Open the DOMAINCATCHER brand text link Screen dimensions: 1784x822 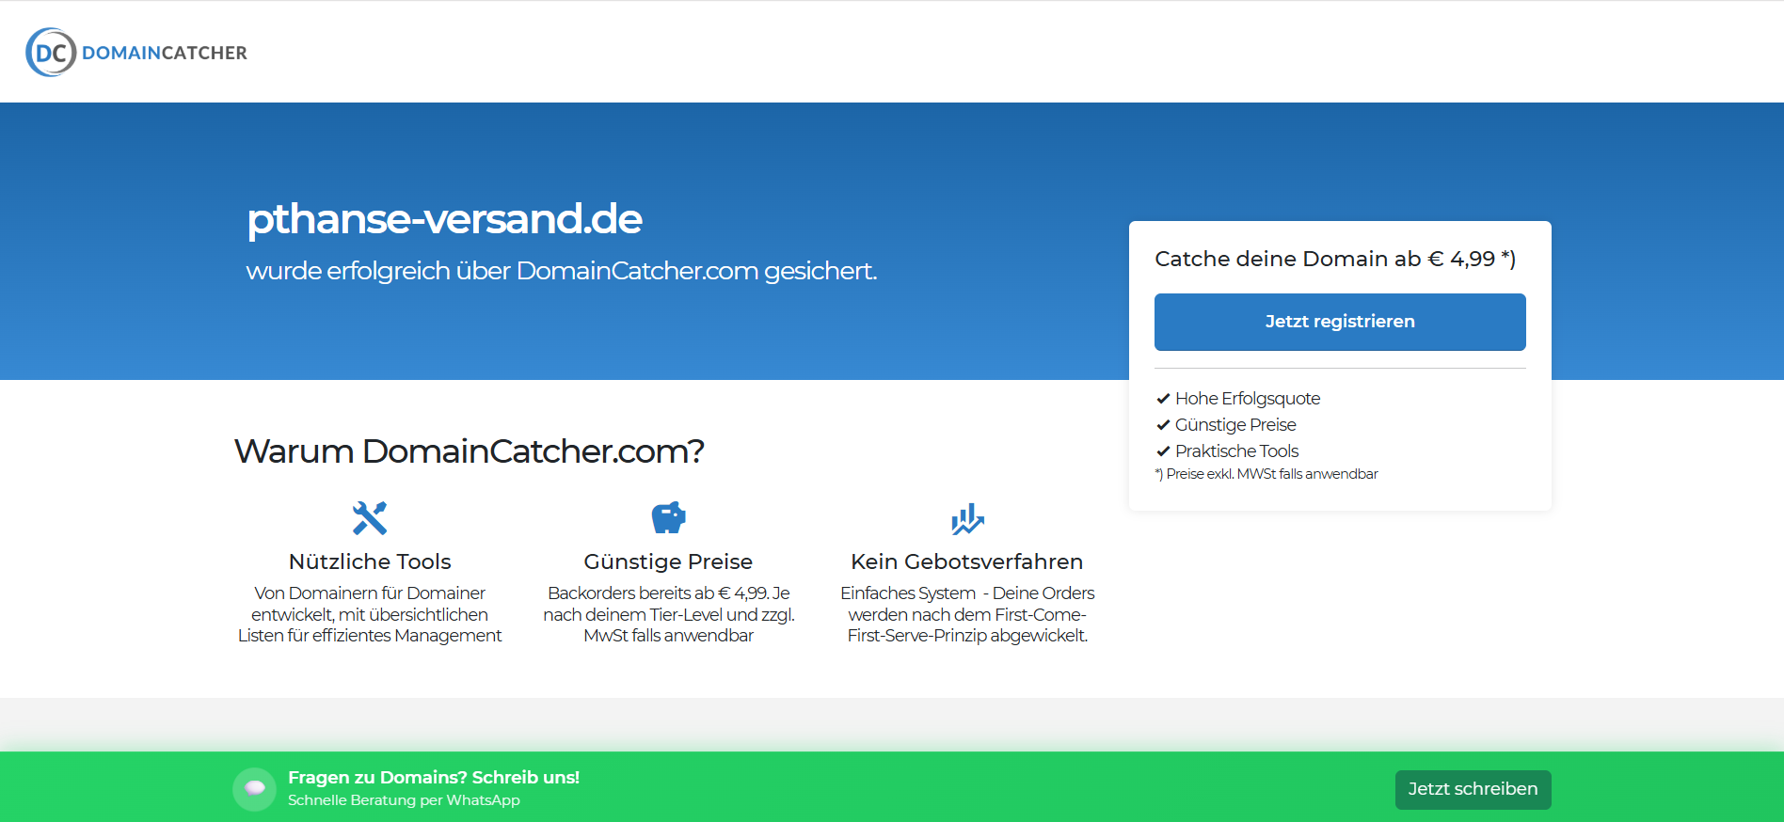pos(165,53)
